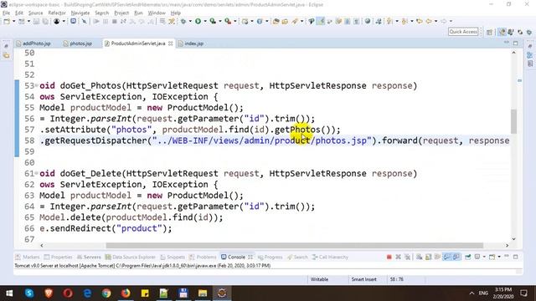Click the Java EE perspective icon
Viewport: 536px width, 301px height.
(502, 32)
